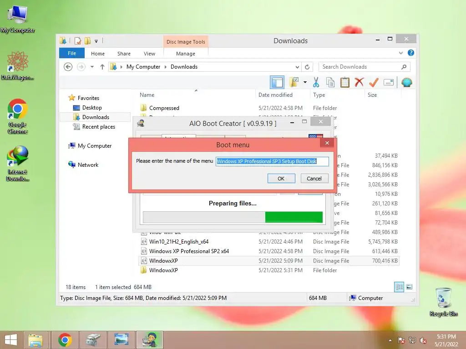Switch to large icons view in status bar

[409, 287]
